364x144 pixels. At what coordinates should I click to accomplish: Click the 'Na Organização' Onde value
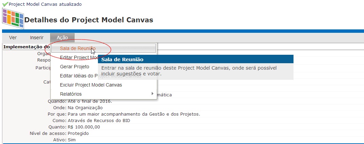coord(83,107)
